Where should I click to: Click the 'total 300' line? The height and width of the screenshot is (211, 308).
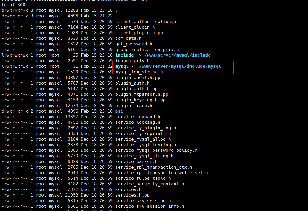[13, 4]
